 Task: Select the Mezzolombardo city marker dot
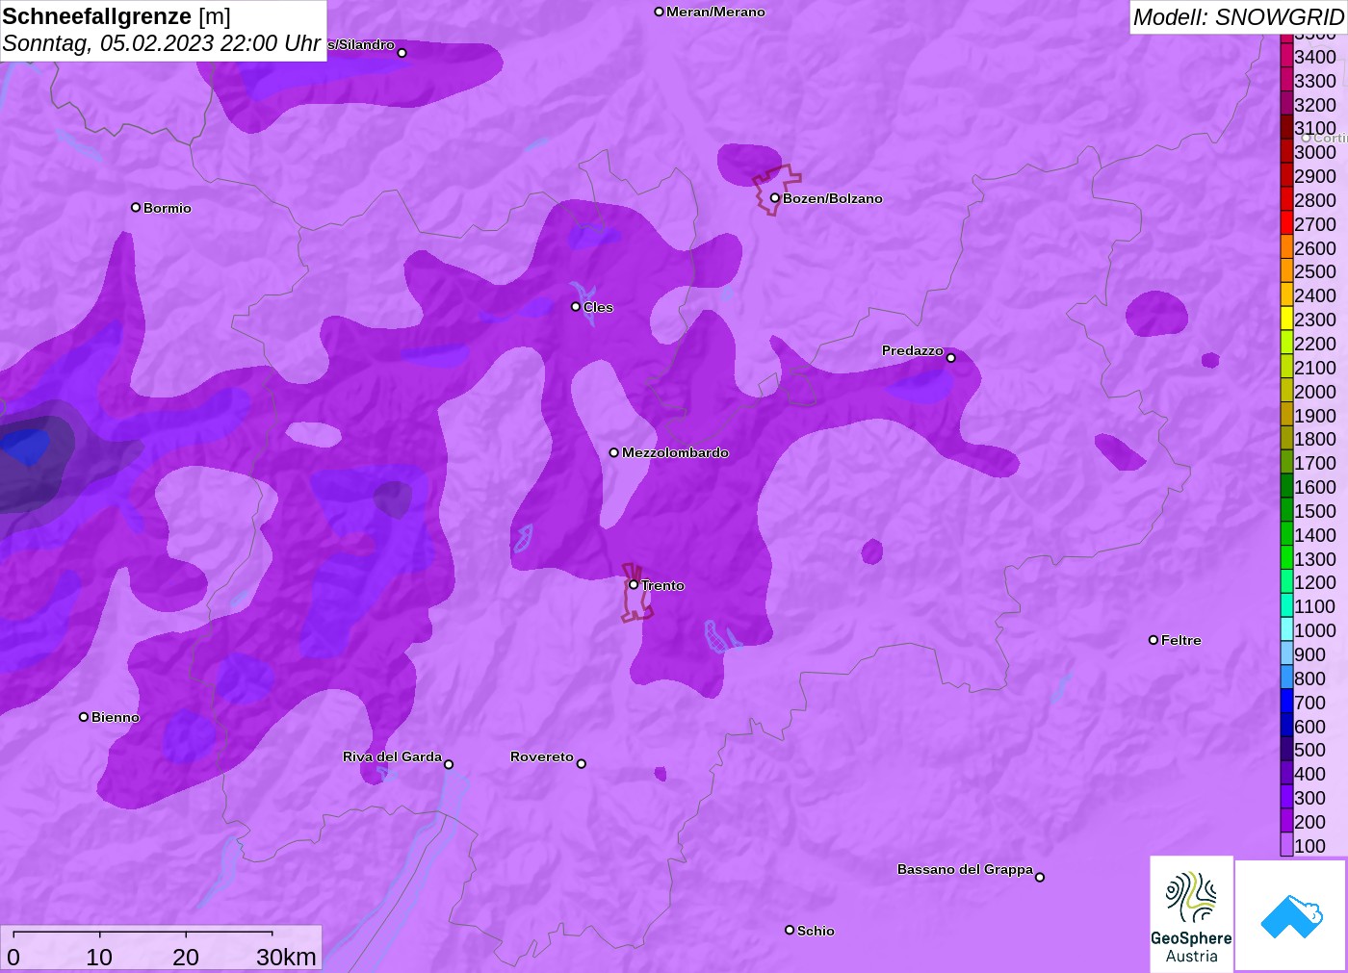[614, 452]
